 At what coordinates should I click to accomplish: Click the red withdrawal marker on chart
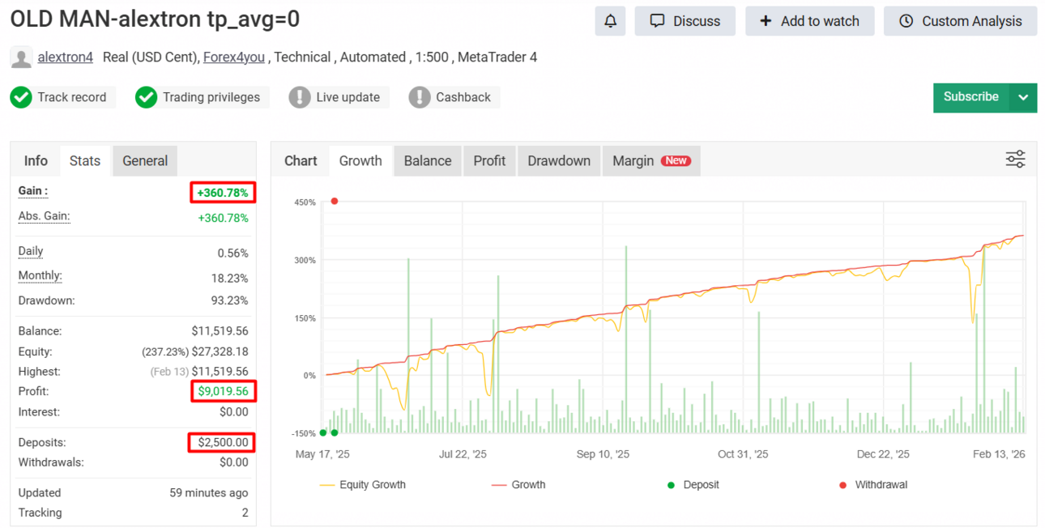click(x=335, y=201)
